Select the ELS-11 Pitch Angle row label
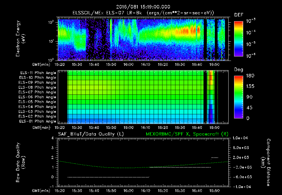Viewport: 282px width, 195px height. [x=38, y=73]
